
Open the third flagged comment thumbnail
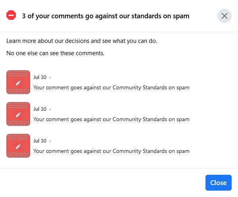pos(18,146)
